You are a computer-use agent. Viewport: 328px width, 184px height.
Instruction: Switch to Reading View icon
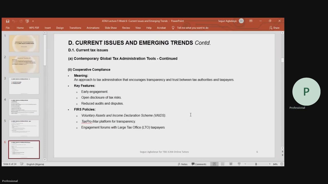coord(231,164)
